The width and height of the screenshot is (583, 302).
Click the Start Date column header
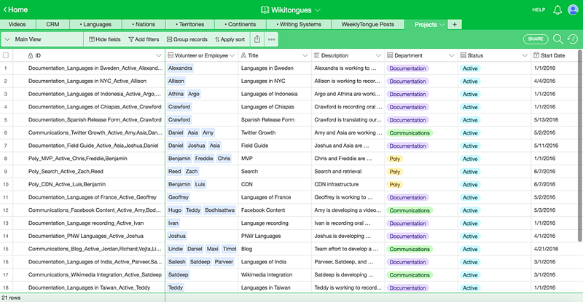(x=554, y=55)
